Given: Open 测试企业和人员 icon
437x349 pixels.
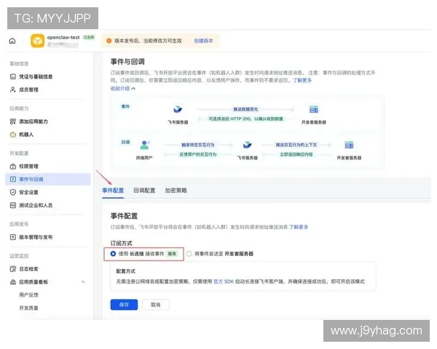Looking at the screenshot, I should click(13, 205).
